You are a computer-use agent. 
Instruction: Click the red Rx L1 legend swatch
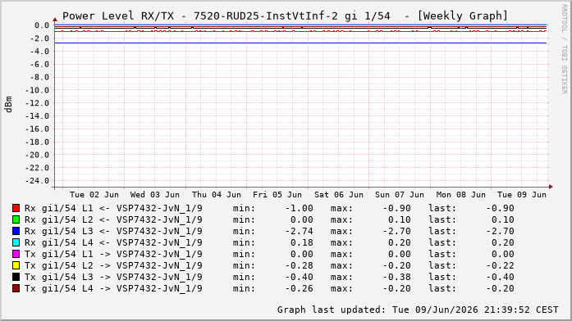click(16, 208)
